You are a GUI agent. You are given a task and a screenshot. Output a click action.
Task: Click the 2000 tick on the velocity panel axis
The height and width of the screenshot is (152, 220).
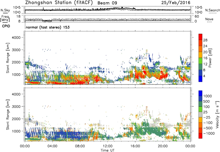click(16, 119)
